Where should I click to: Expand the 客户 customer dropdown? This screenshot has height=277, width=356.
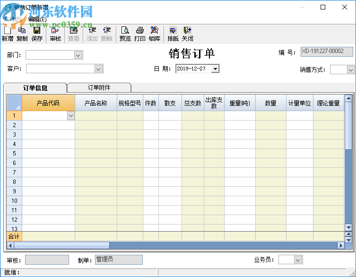[98, 69]
